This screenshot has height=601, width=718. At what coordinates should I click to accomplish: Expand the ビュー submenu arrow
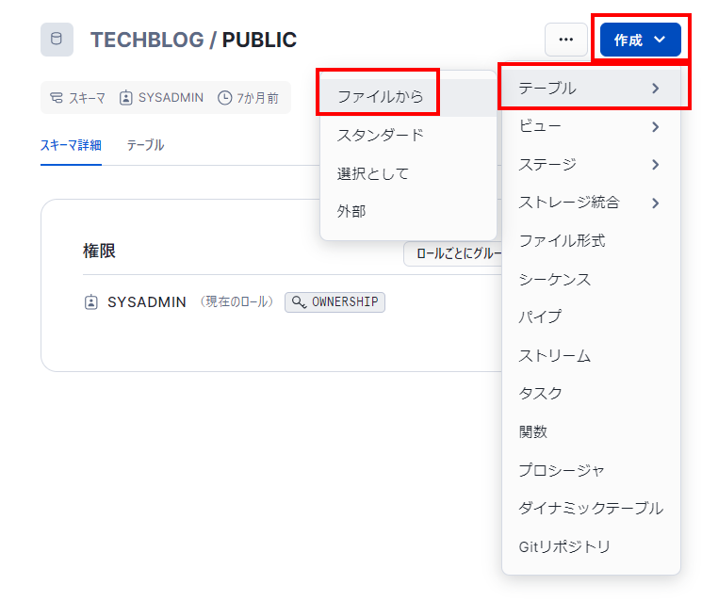tap(655, 127)
